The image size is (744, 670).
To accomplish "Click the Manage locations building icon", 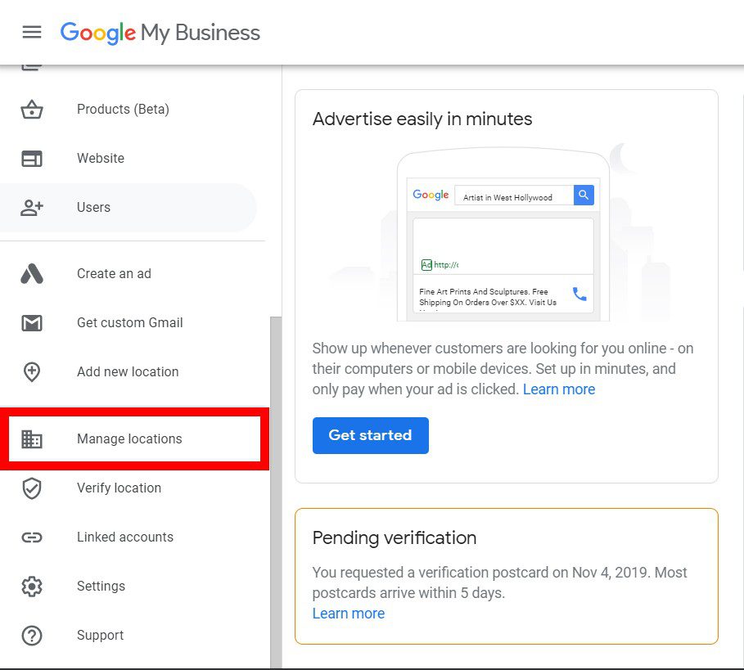I will pyautogui.click(x=32, y=438).
